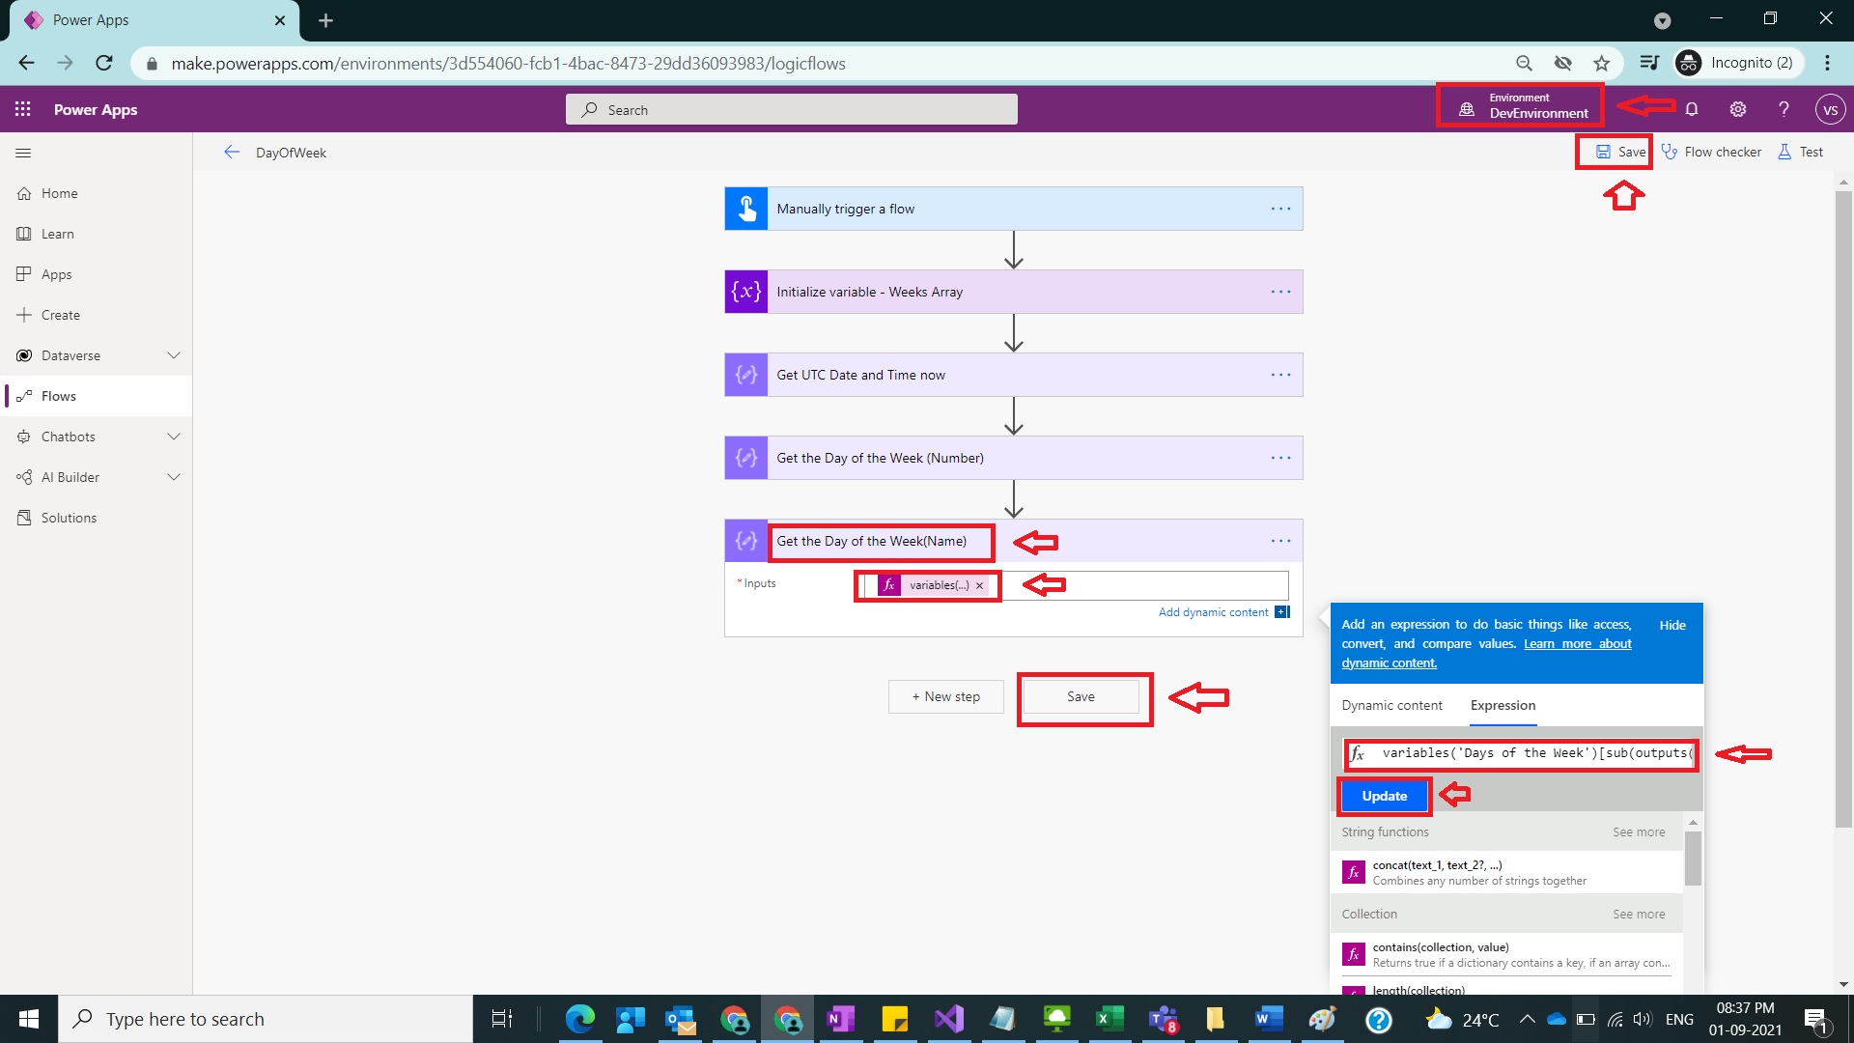Click the Update button in expression panel
The image size is (1854, 1043).
click(x=1383, y=796)
